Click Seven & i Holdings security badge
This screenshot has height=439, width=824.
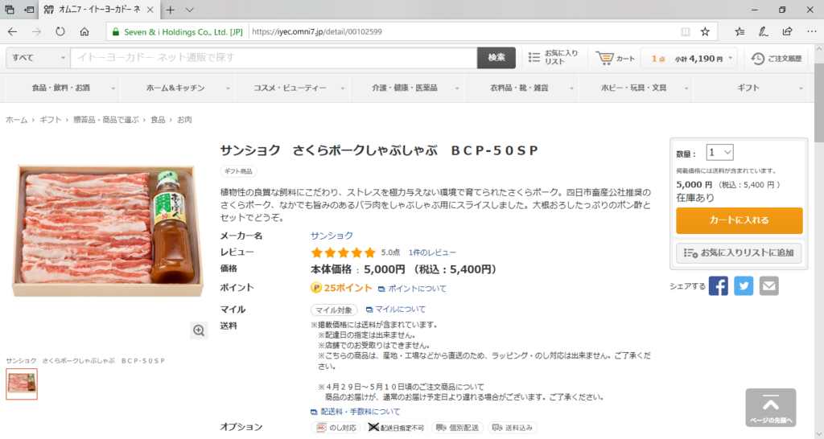pyautogui.click(x=178, y=31)
